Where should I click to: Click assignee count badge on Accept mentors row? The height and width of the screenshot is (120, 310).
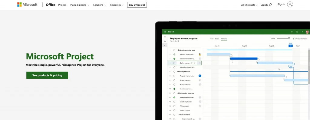pyautogui.click(x=200, y=84)
